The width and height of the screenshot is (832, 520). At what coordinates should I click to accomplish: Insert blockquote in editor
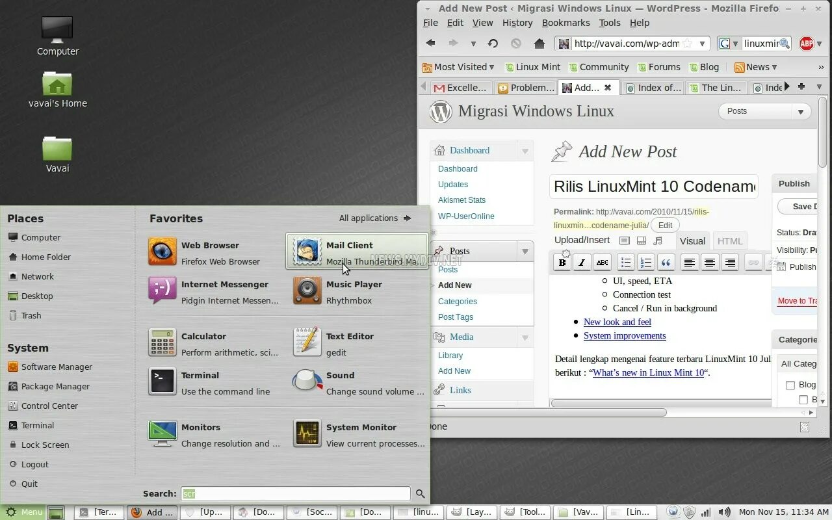click(666, 263)
